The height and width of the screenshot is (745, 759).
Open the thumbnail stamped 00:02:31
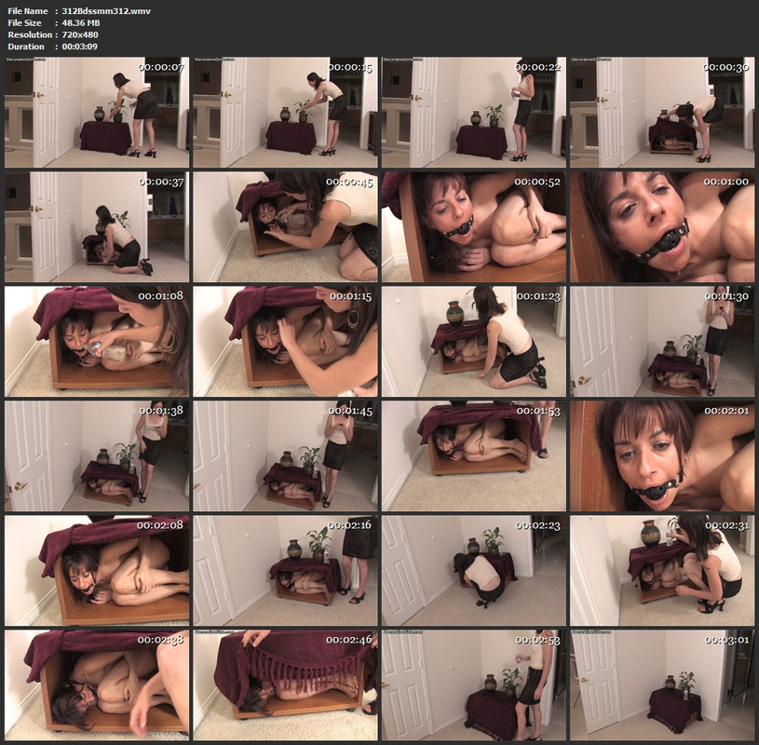coord(662,570)
